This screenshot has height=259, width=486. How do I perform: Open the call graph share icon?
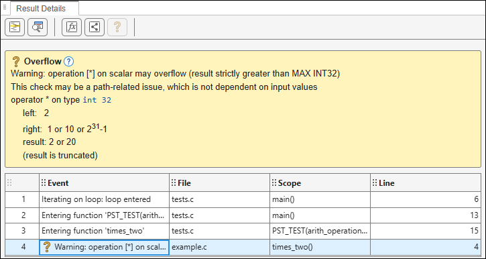[95, 28]
